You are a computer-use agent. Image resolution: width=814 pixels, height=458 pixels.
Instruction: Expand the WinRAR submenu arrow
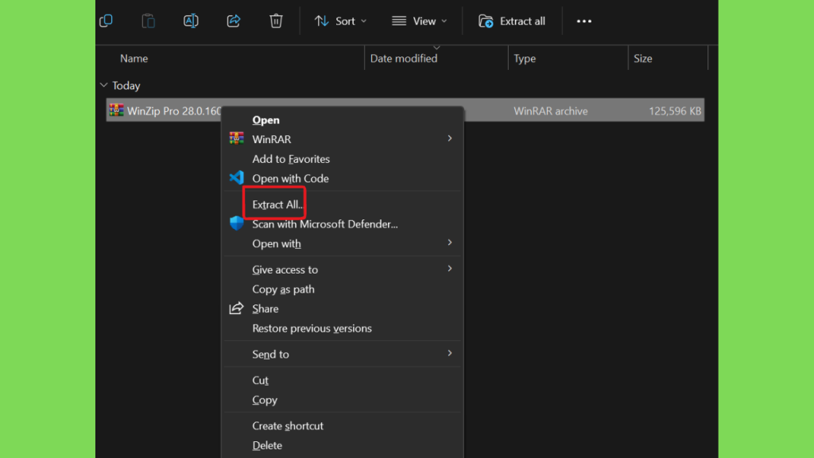pos(450,138)
